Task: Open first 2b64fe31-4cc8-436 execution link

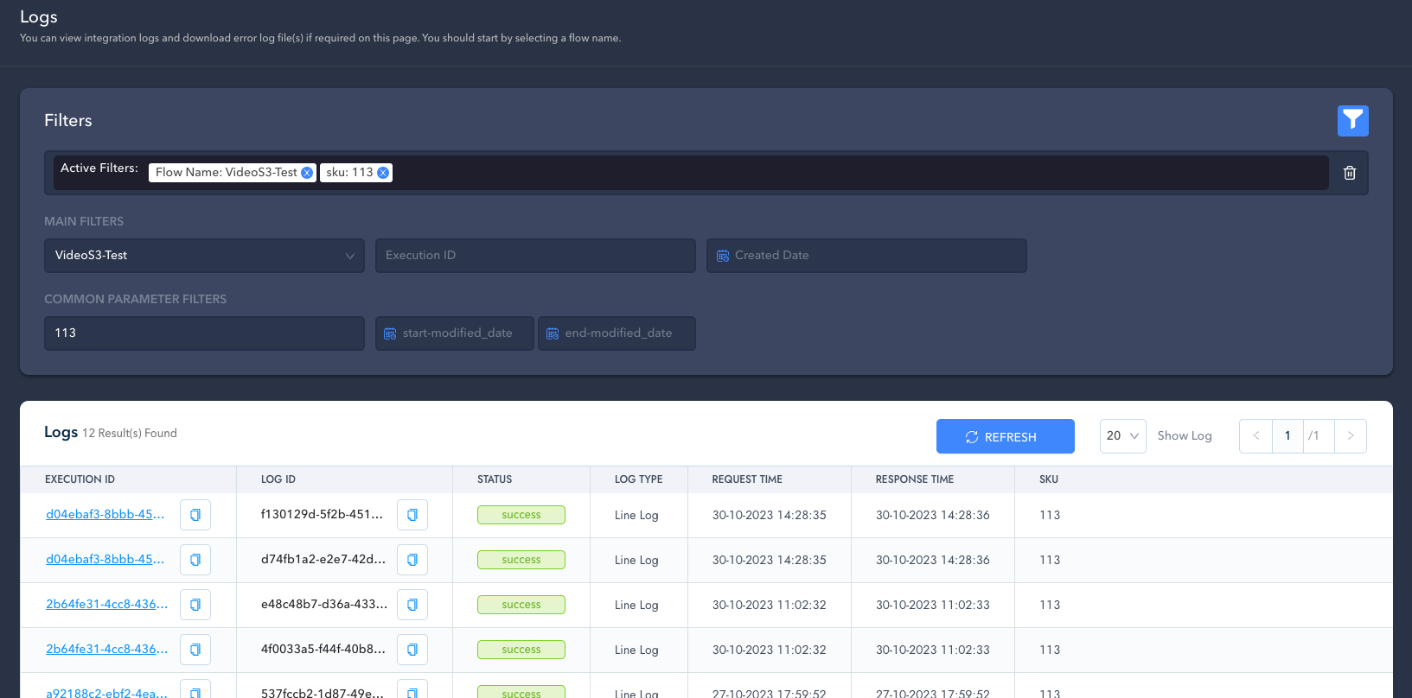Action: click(106, 605)
